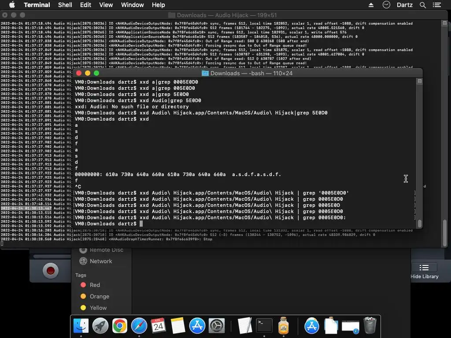Click the bash window scrollbar thumb
This screenshot has height=338, width=451.
tap(420, 223)
